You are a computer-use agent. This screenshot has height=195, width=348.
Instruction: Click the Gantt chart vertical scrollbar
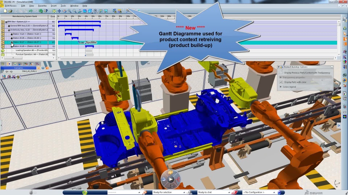click(x=339, y=25)
